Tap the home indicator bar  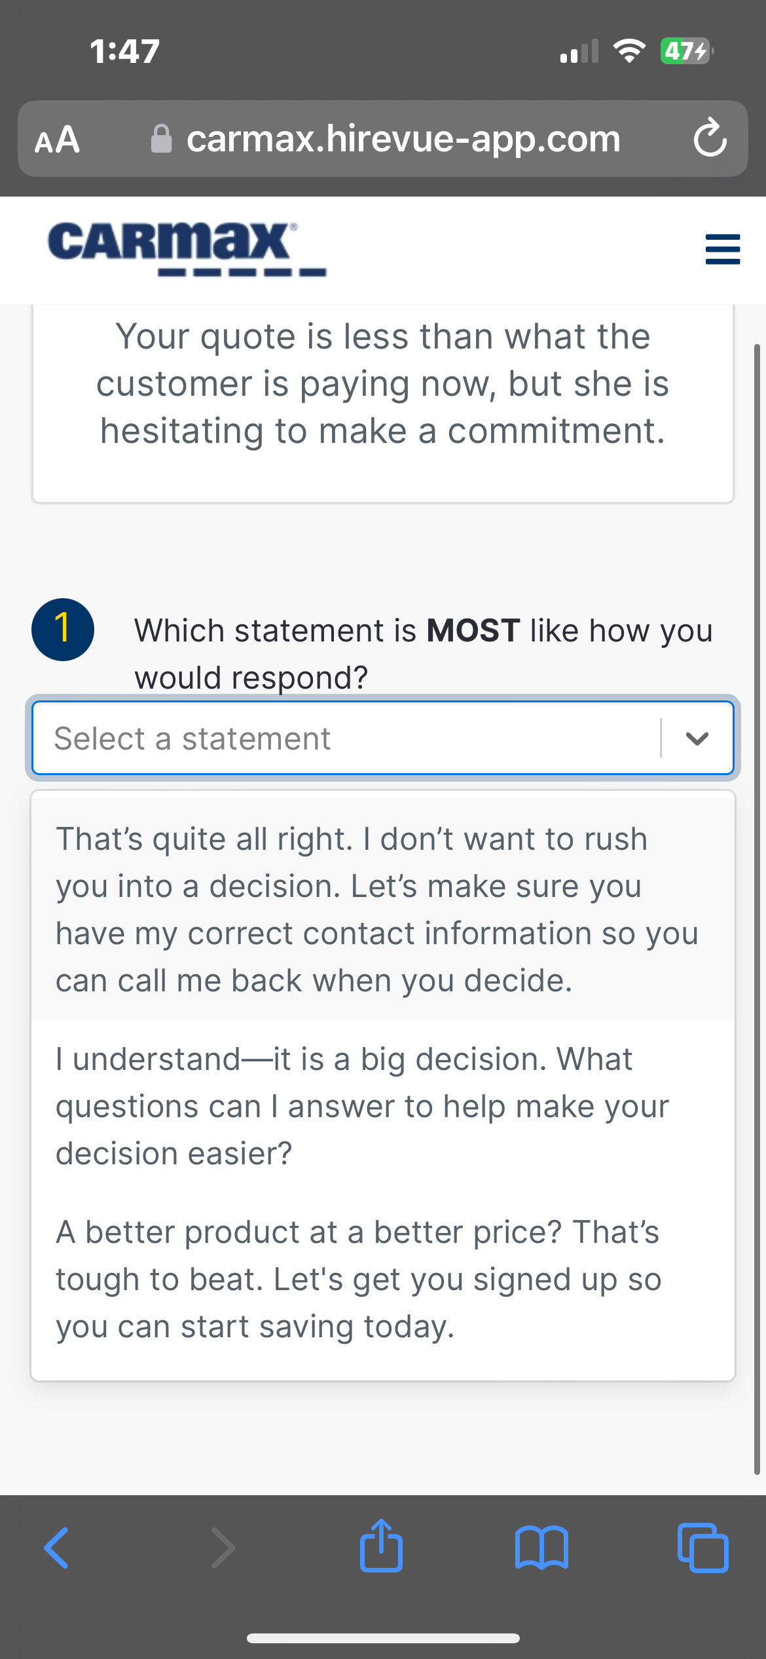pyautogui.click(x=383, y=1638)
